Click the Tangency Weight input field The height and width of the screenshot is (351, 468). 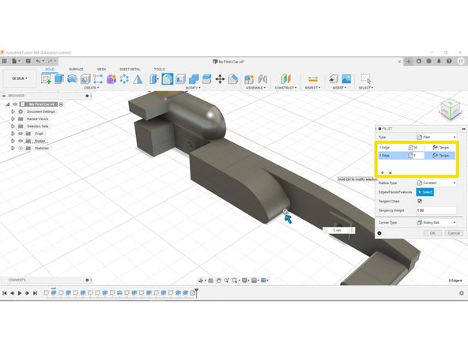click(x=436, y=210)
